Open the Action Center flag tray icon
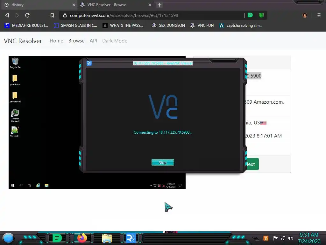Screen dimensions: 326x245 (275, 238)
